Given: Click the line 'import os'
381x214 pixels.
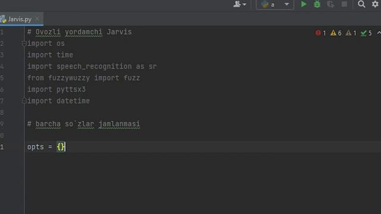Looking at the screenshot, I should (46, 43).
